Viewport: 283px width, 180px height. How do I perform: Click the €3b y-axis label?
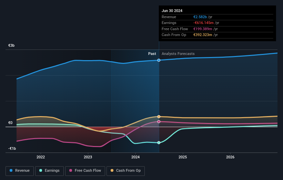(x=11, y=45)
